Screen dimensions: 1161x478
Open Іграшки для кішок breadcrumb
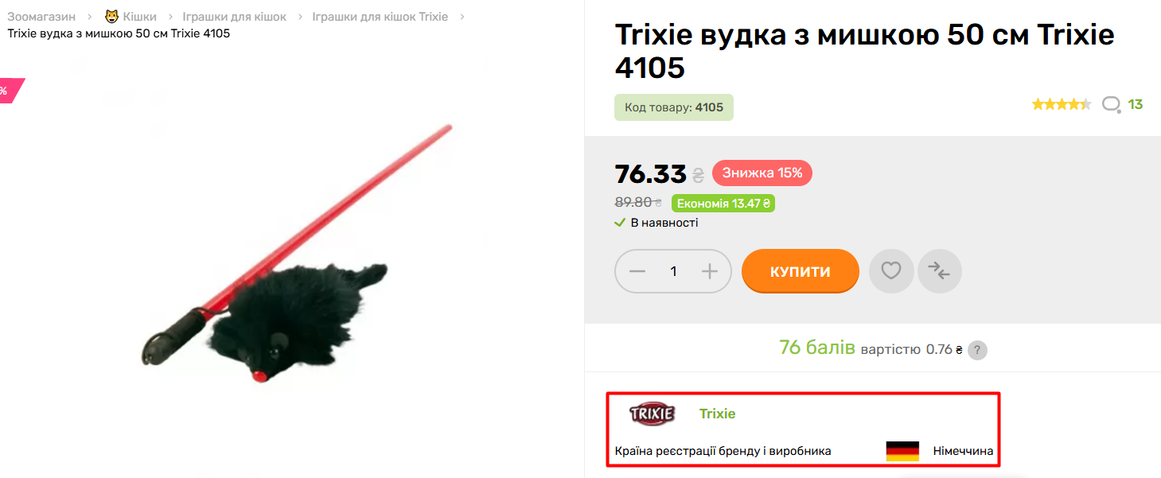(x=234, y=17)
